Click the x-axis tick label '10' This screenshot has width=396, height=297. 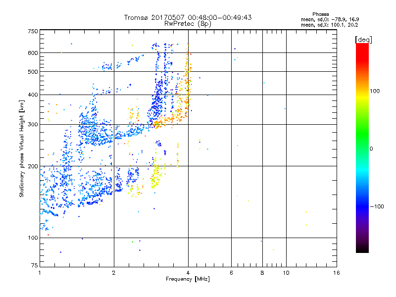(286, 273)
